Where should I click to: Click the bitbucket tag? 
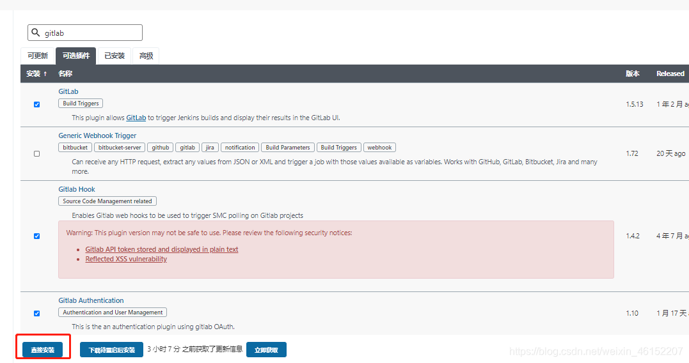click(75, 148)
